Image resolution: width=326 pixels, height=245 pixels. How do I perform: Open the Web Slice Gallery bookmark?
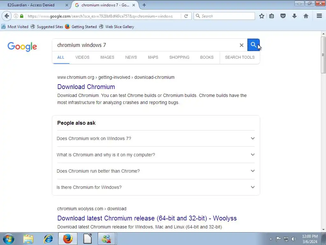click(117, 27)
